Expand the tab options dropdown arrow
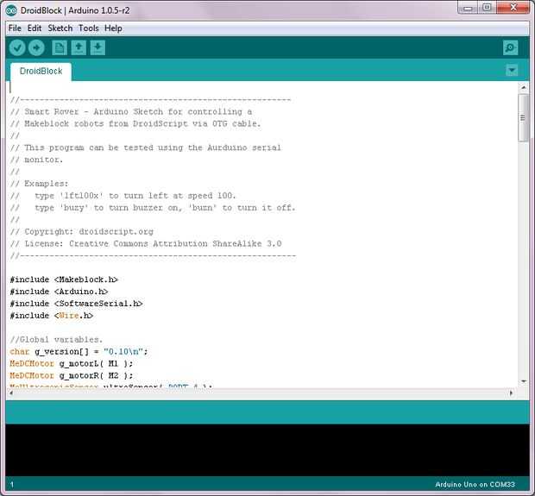535x496 pixels. click(x=512, y=70)
